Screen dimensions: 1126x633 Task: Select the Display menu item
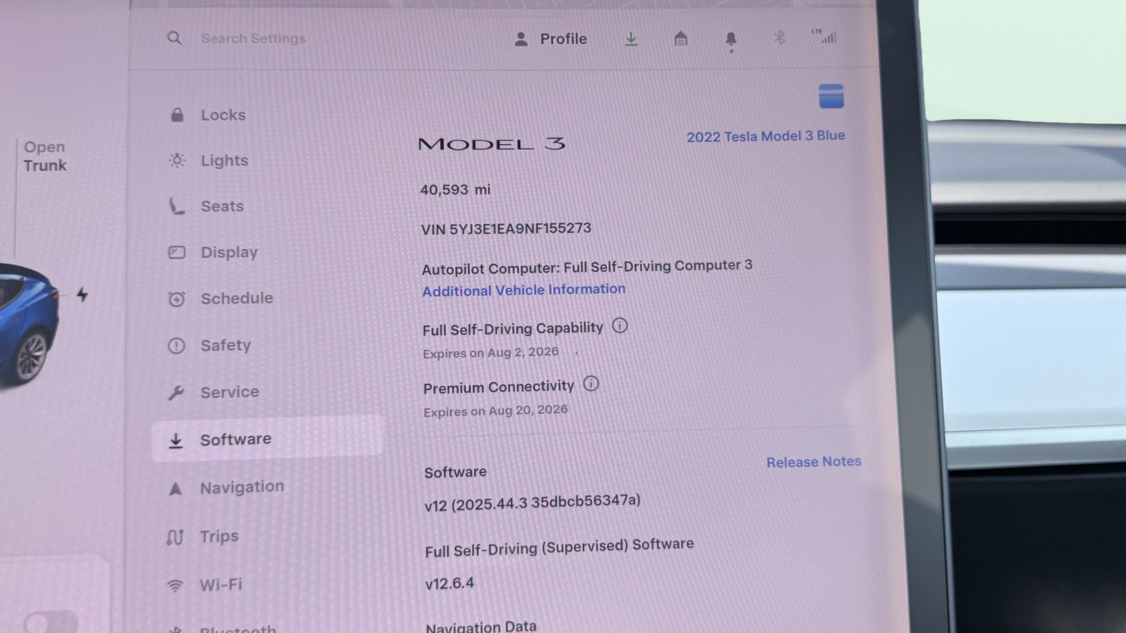pyautogui.click(x=213, y=252)
